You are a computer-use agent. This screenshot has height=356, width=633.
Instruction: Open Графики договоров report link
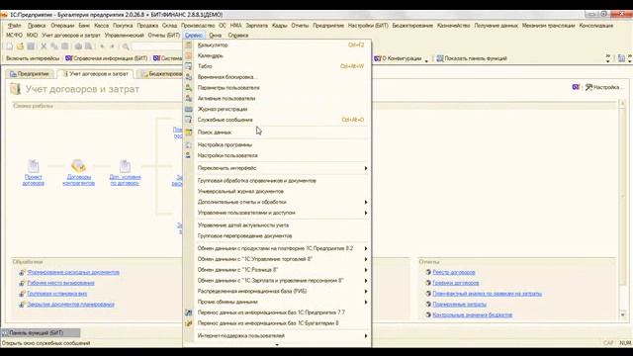[x=456, y=283]
